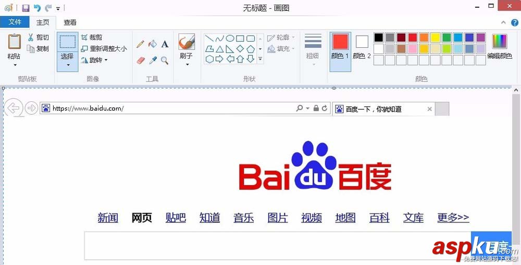Pick the straight Line shape
The image size is (521, 265).
coord(209,38)
